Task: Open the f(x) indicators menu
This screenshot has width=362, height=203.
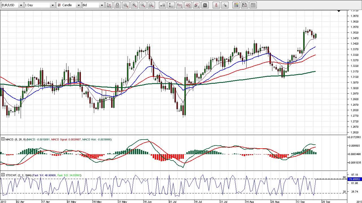Action: 180,5
